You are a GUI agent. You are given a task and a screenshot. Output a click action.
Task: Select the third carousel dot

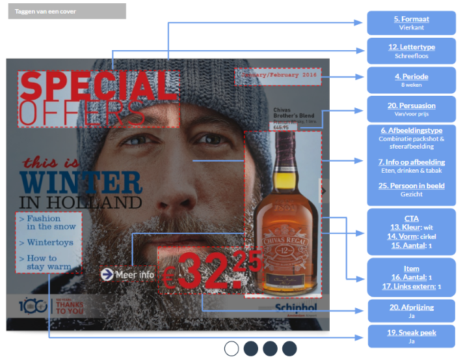[x=270, y=349]
